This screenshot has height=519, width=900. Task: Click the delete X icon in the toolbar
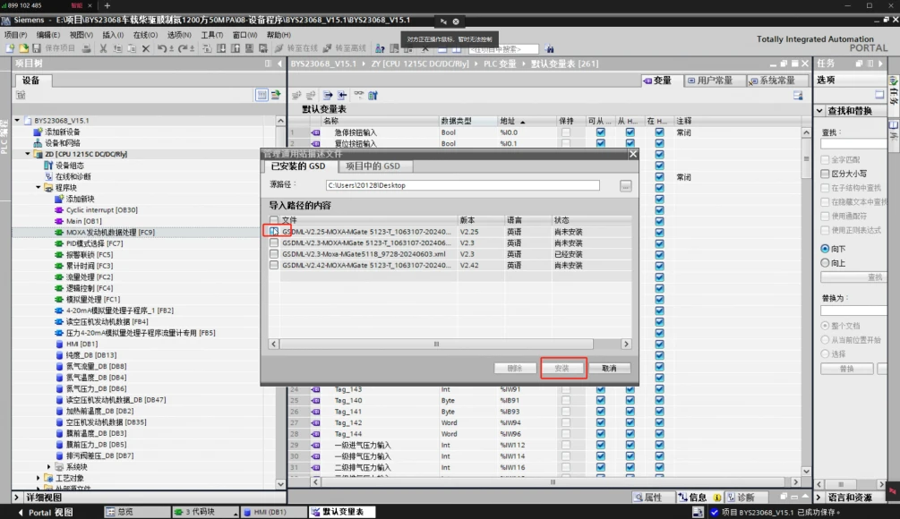pos(146,48)
